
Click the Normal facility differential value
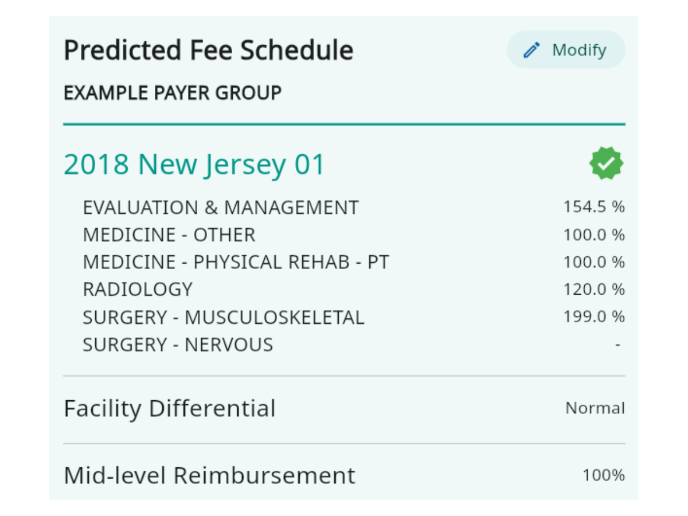coord(595,408)
